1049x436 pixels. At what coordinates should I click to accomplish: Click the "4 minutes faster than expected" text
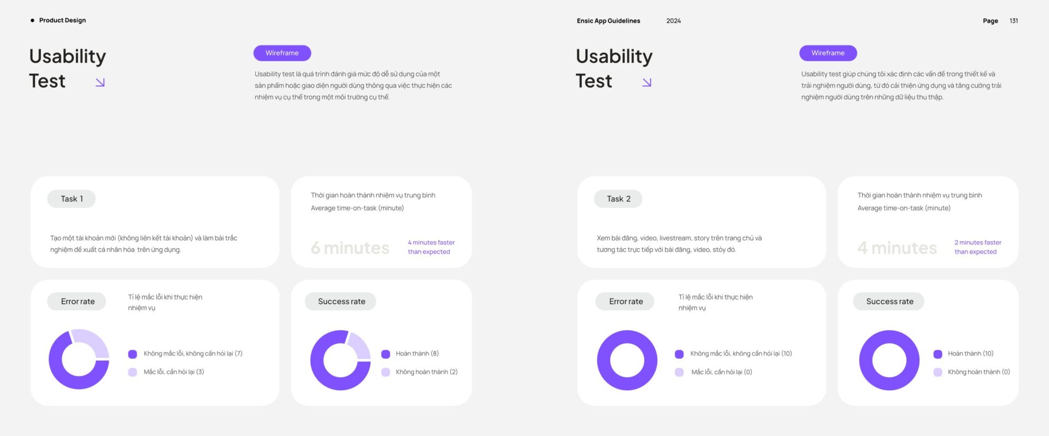click(431, 247)
